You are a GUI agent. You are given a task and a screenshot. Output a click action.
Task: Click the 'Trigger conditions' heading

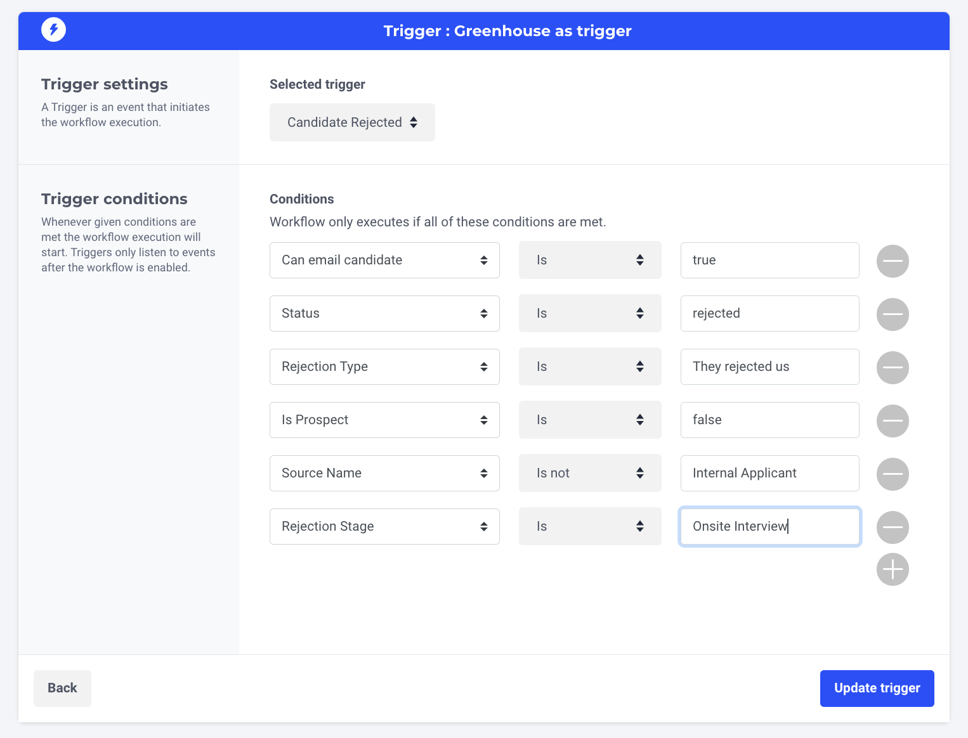coord(114,199)
